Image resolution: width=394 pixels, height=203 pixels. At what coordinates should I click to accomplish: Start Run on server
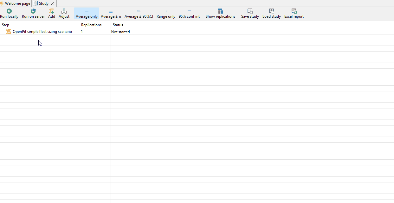point(33,14)
